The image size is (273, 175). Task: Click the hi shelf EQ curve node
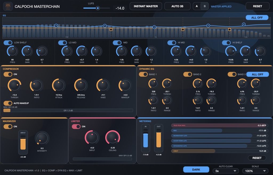[x=244, y=24]
